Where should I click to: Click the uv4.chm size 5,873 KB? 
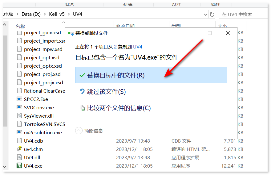point(233,149)
